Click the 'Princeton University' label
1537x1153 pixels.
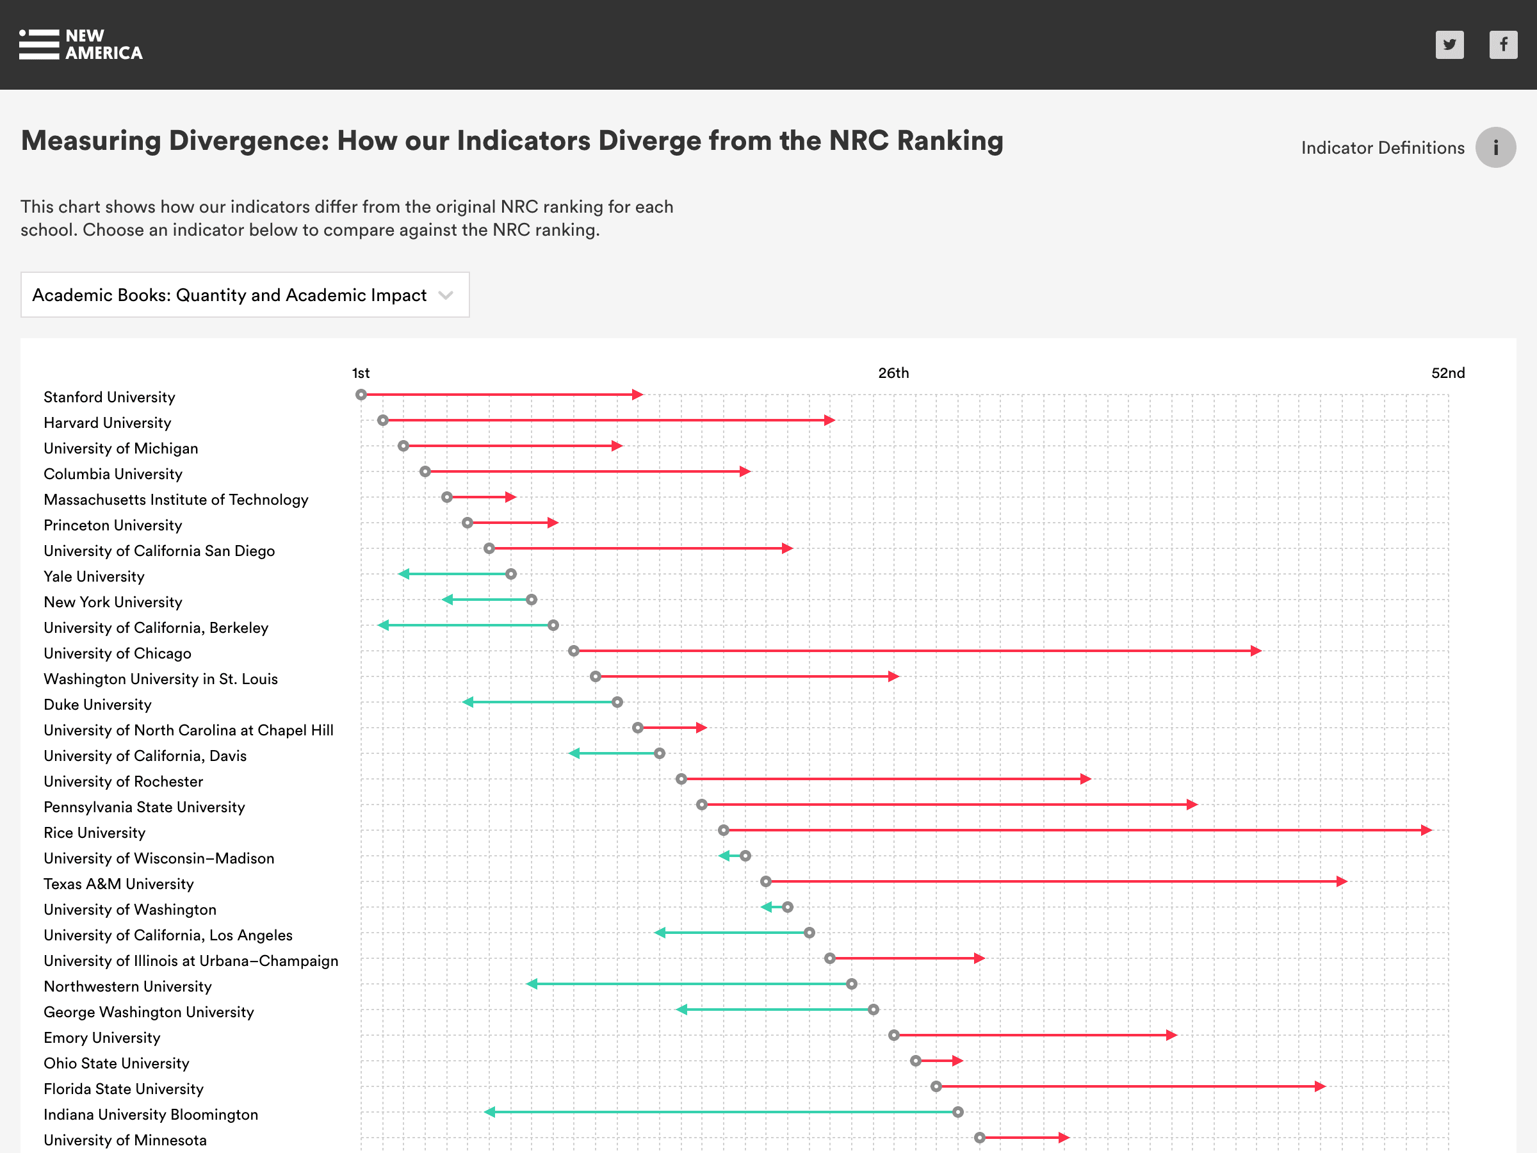coord(113,525)
